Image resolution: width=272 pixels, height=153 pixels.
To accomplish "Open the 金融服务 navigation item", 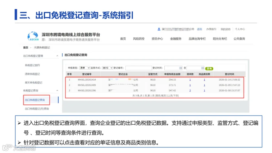I will click(x=176, y=39).
